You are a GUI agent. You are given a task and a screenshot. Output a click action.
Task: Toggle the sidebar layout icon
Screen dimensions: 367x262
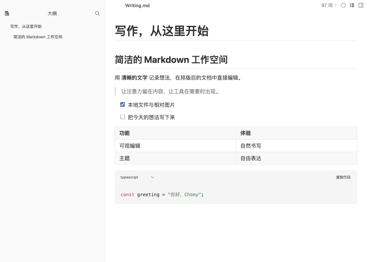361,5
